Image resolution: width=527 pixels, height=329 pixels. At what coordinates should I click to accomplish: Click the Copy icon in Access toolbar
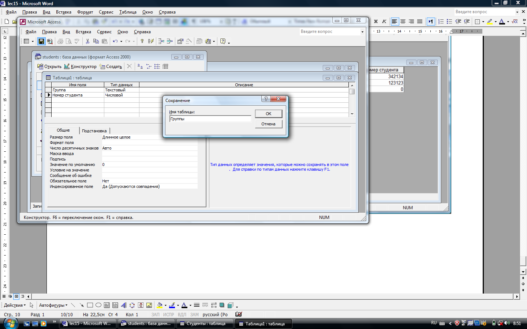pos(96,41)
